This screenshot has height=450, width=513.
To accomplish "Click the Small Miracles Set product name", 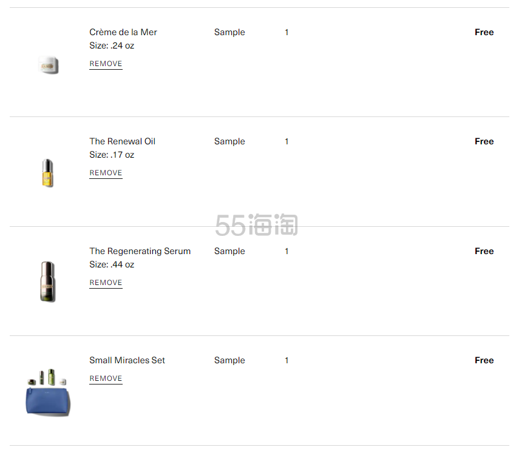I will (x=127, y=360).
